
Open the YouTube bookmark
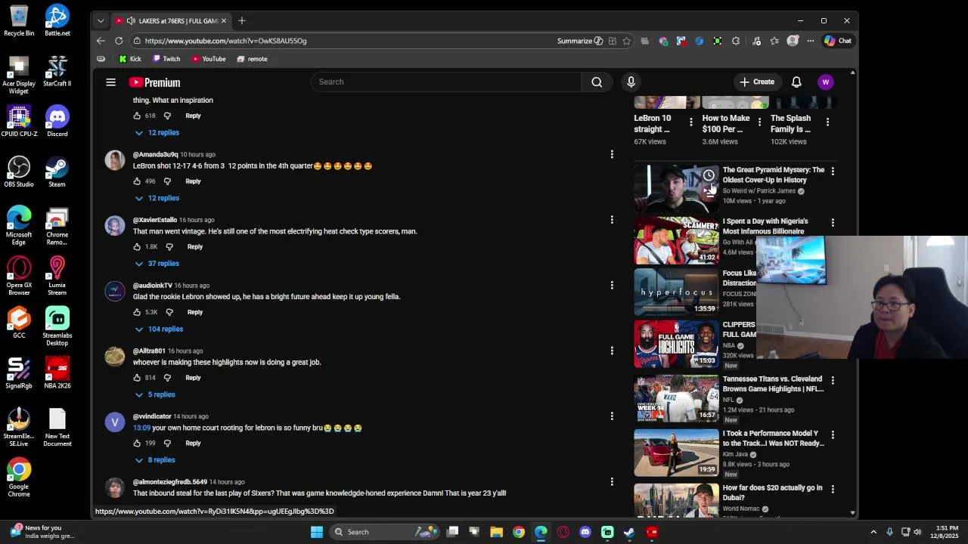[209, 59]
